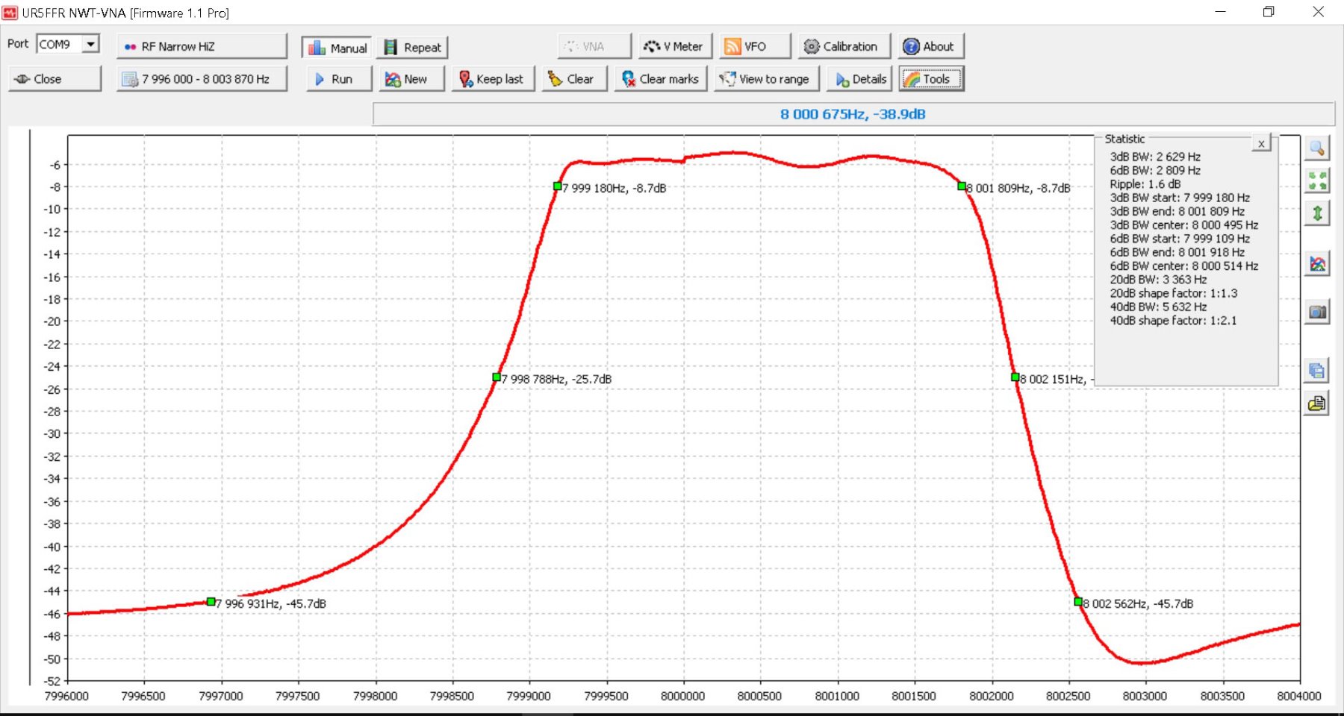The width and height of the screenshot is (1344, 716).
Task: Click the 6dB BW start: 7 999 109 Hz line
Action: 1180,239
